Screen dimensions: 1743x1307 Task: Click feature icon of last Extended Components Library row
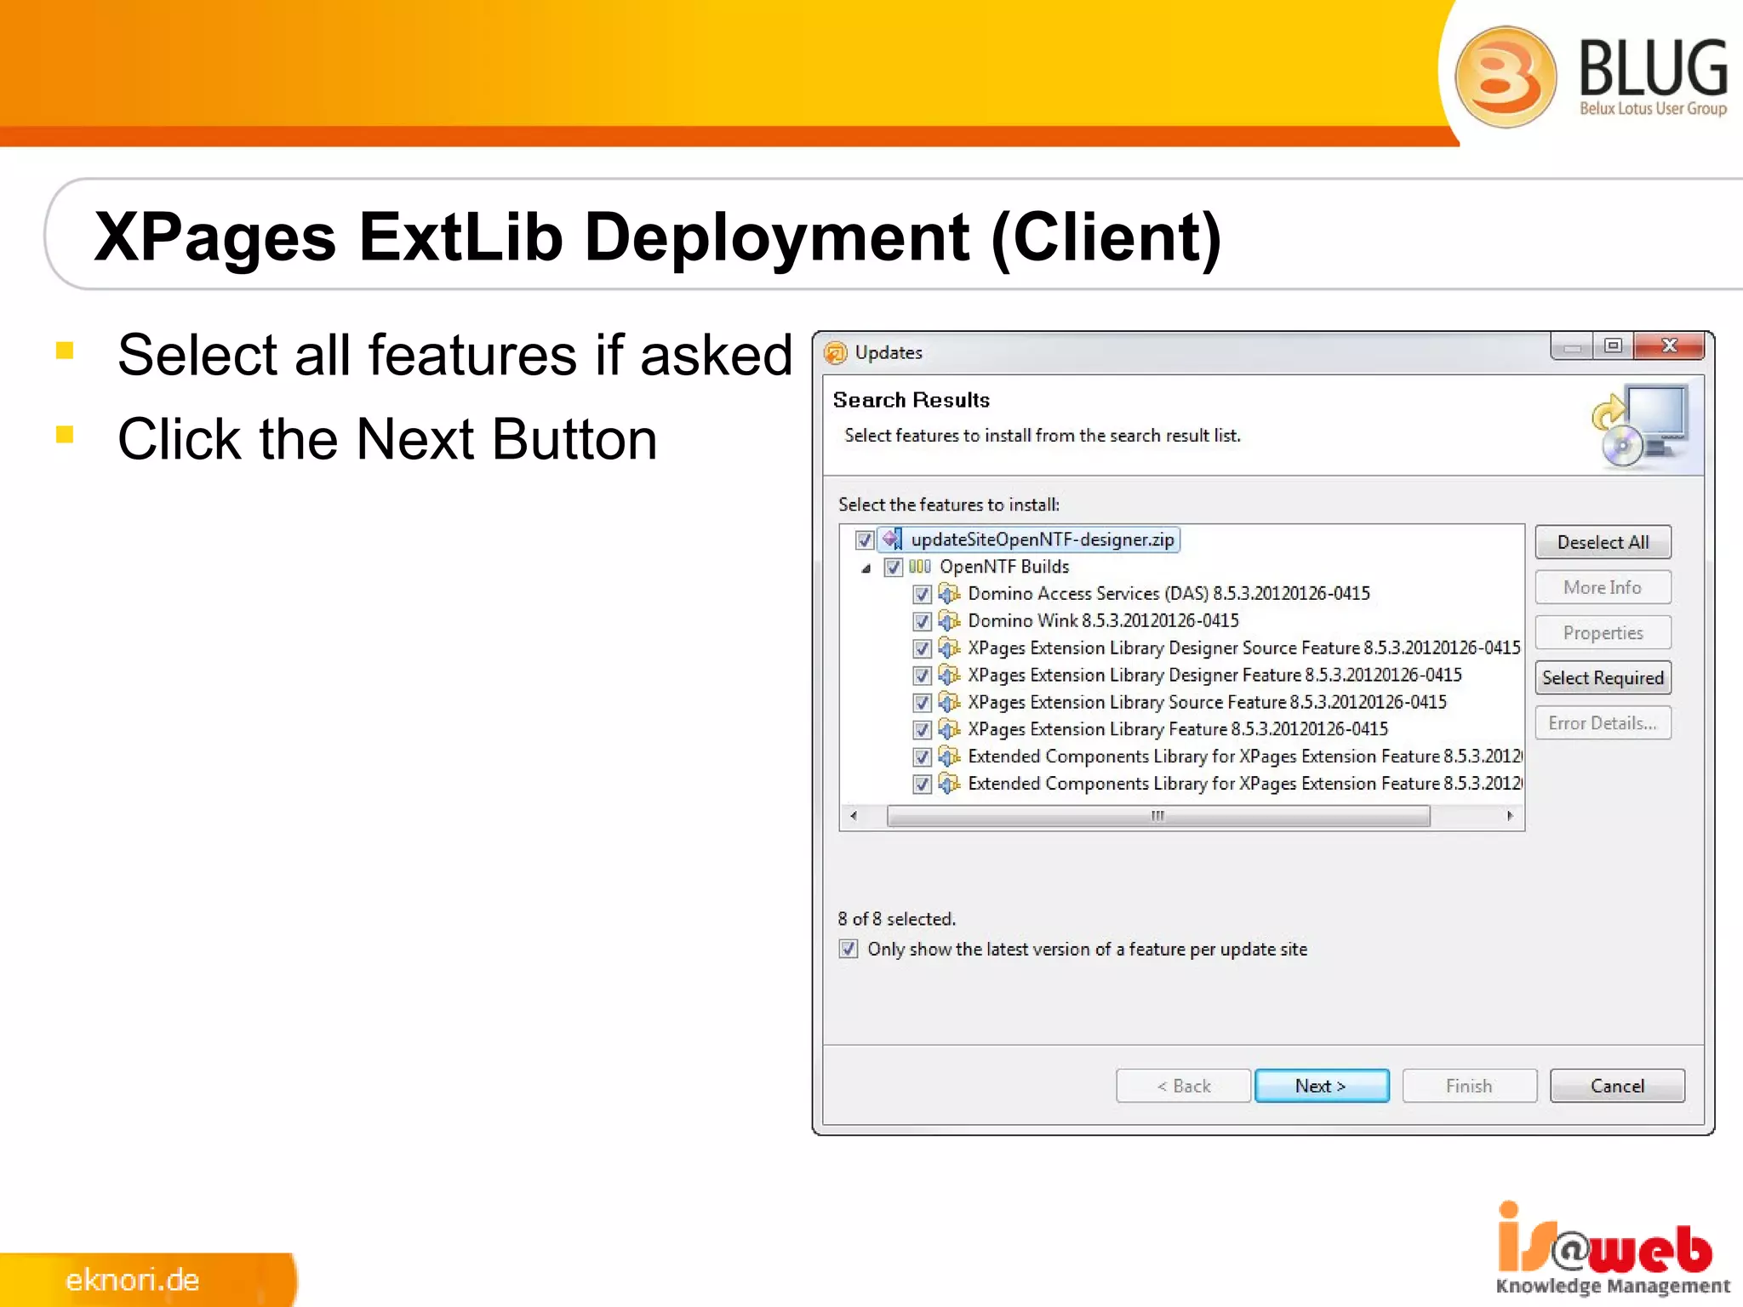[949, 784]
